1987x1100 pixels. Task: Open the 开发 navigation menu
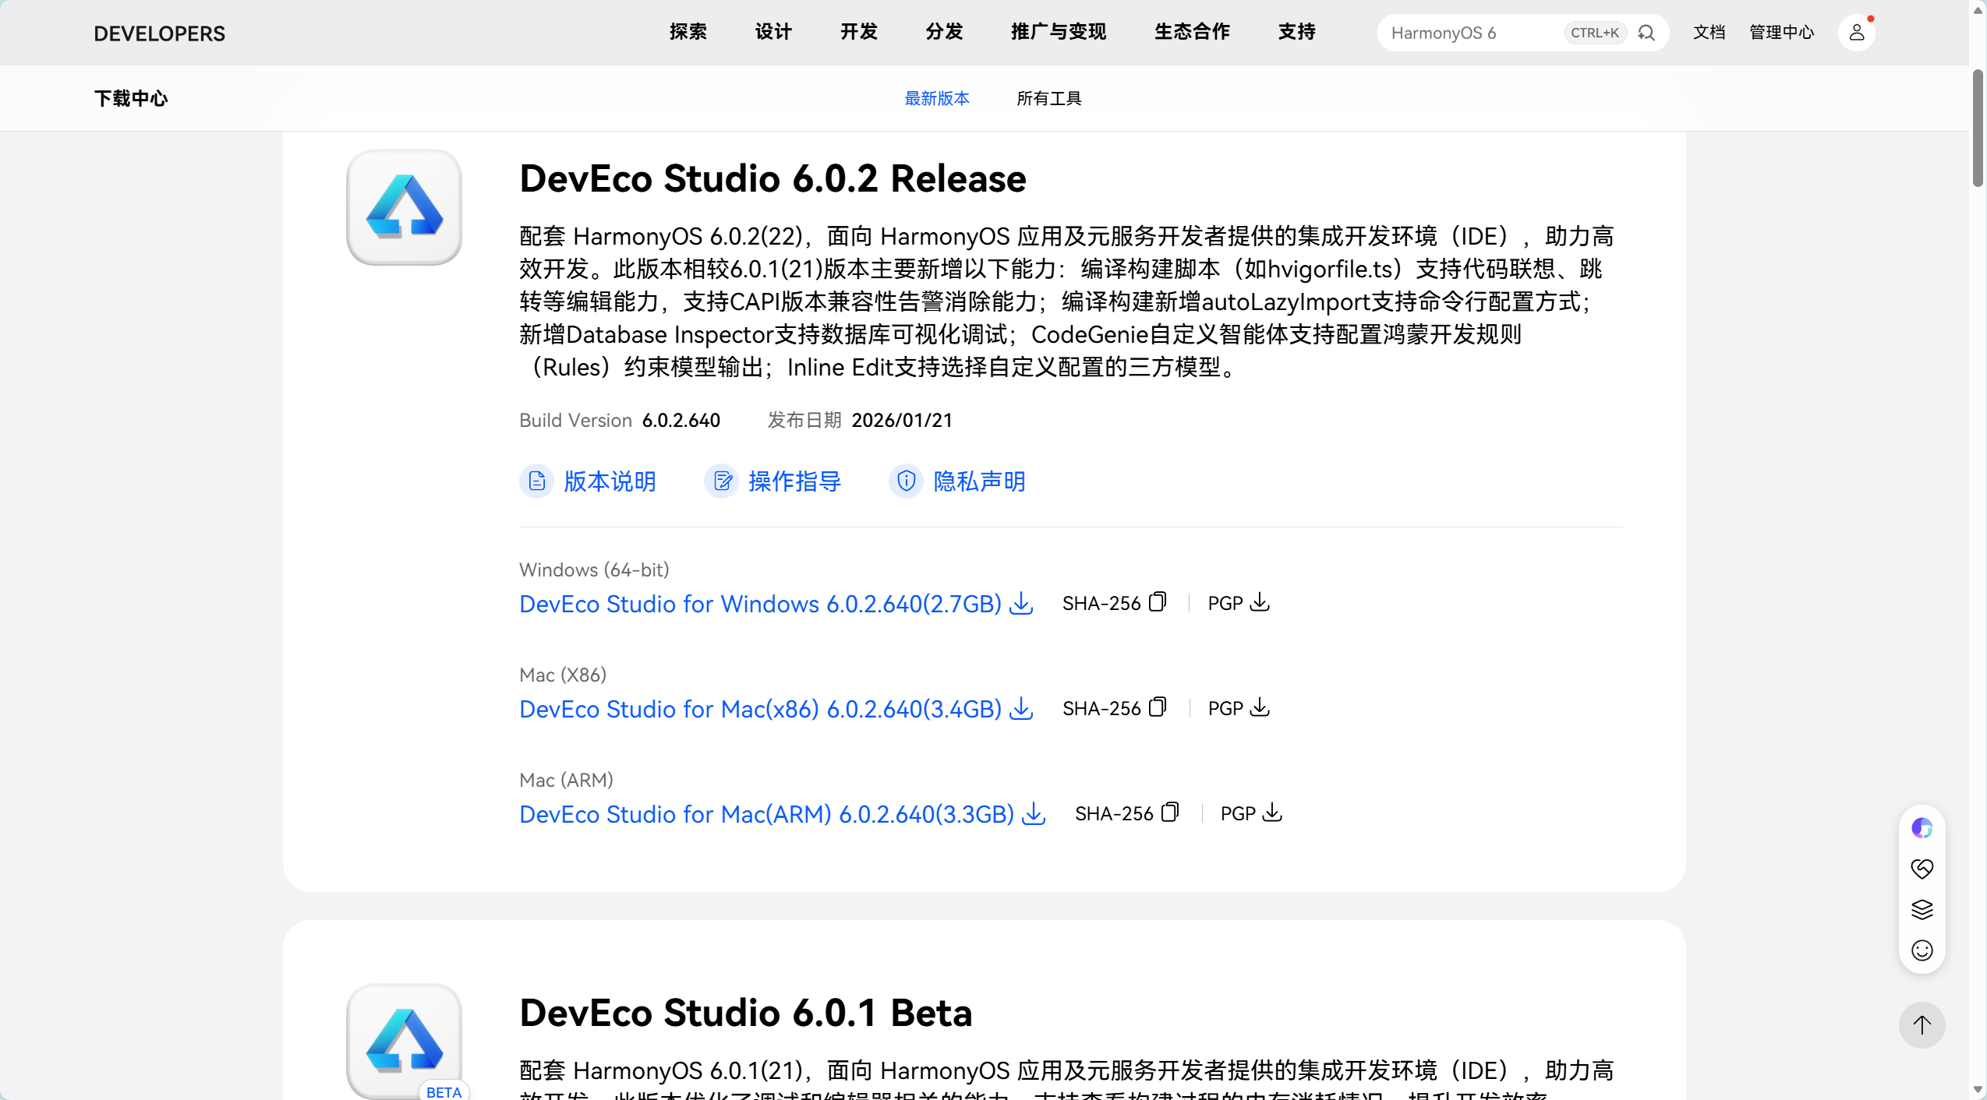pos(858,32)
